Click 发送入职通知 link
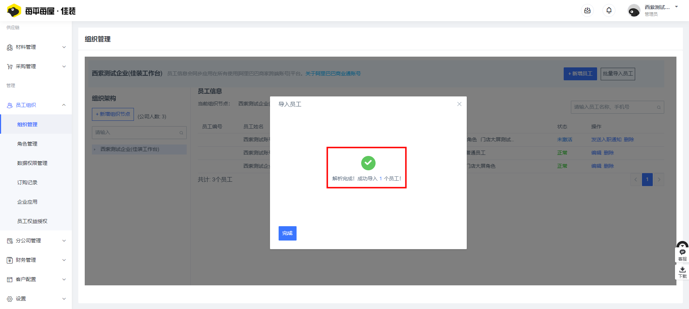This screenshot has height=309, width=689. 606,139
